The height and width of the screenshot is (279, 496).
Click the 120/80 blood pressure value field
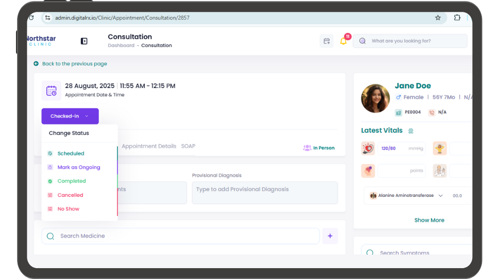coord(402,148)
